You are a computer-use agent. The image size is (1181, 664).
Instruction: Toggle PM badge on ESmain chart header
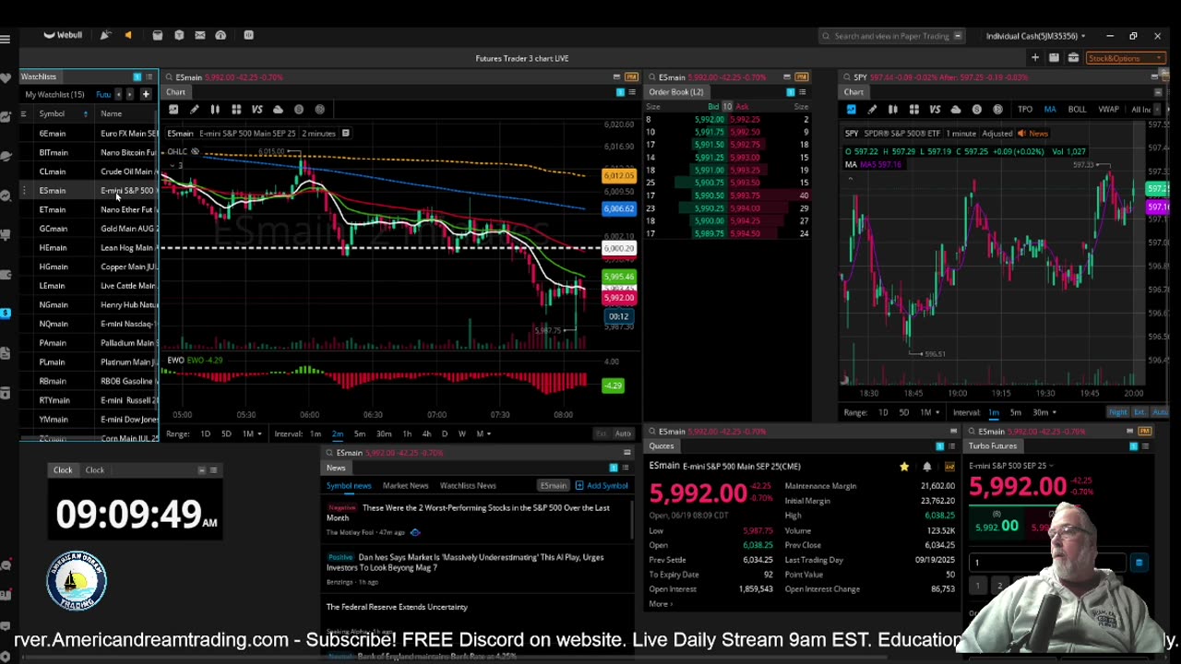[631, 77]
